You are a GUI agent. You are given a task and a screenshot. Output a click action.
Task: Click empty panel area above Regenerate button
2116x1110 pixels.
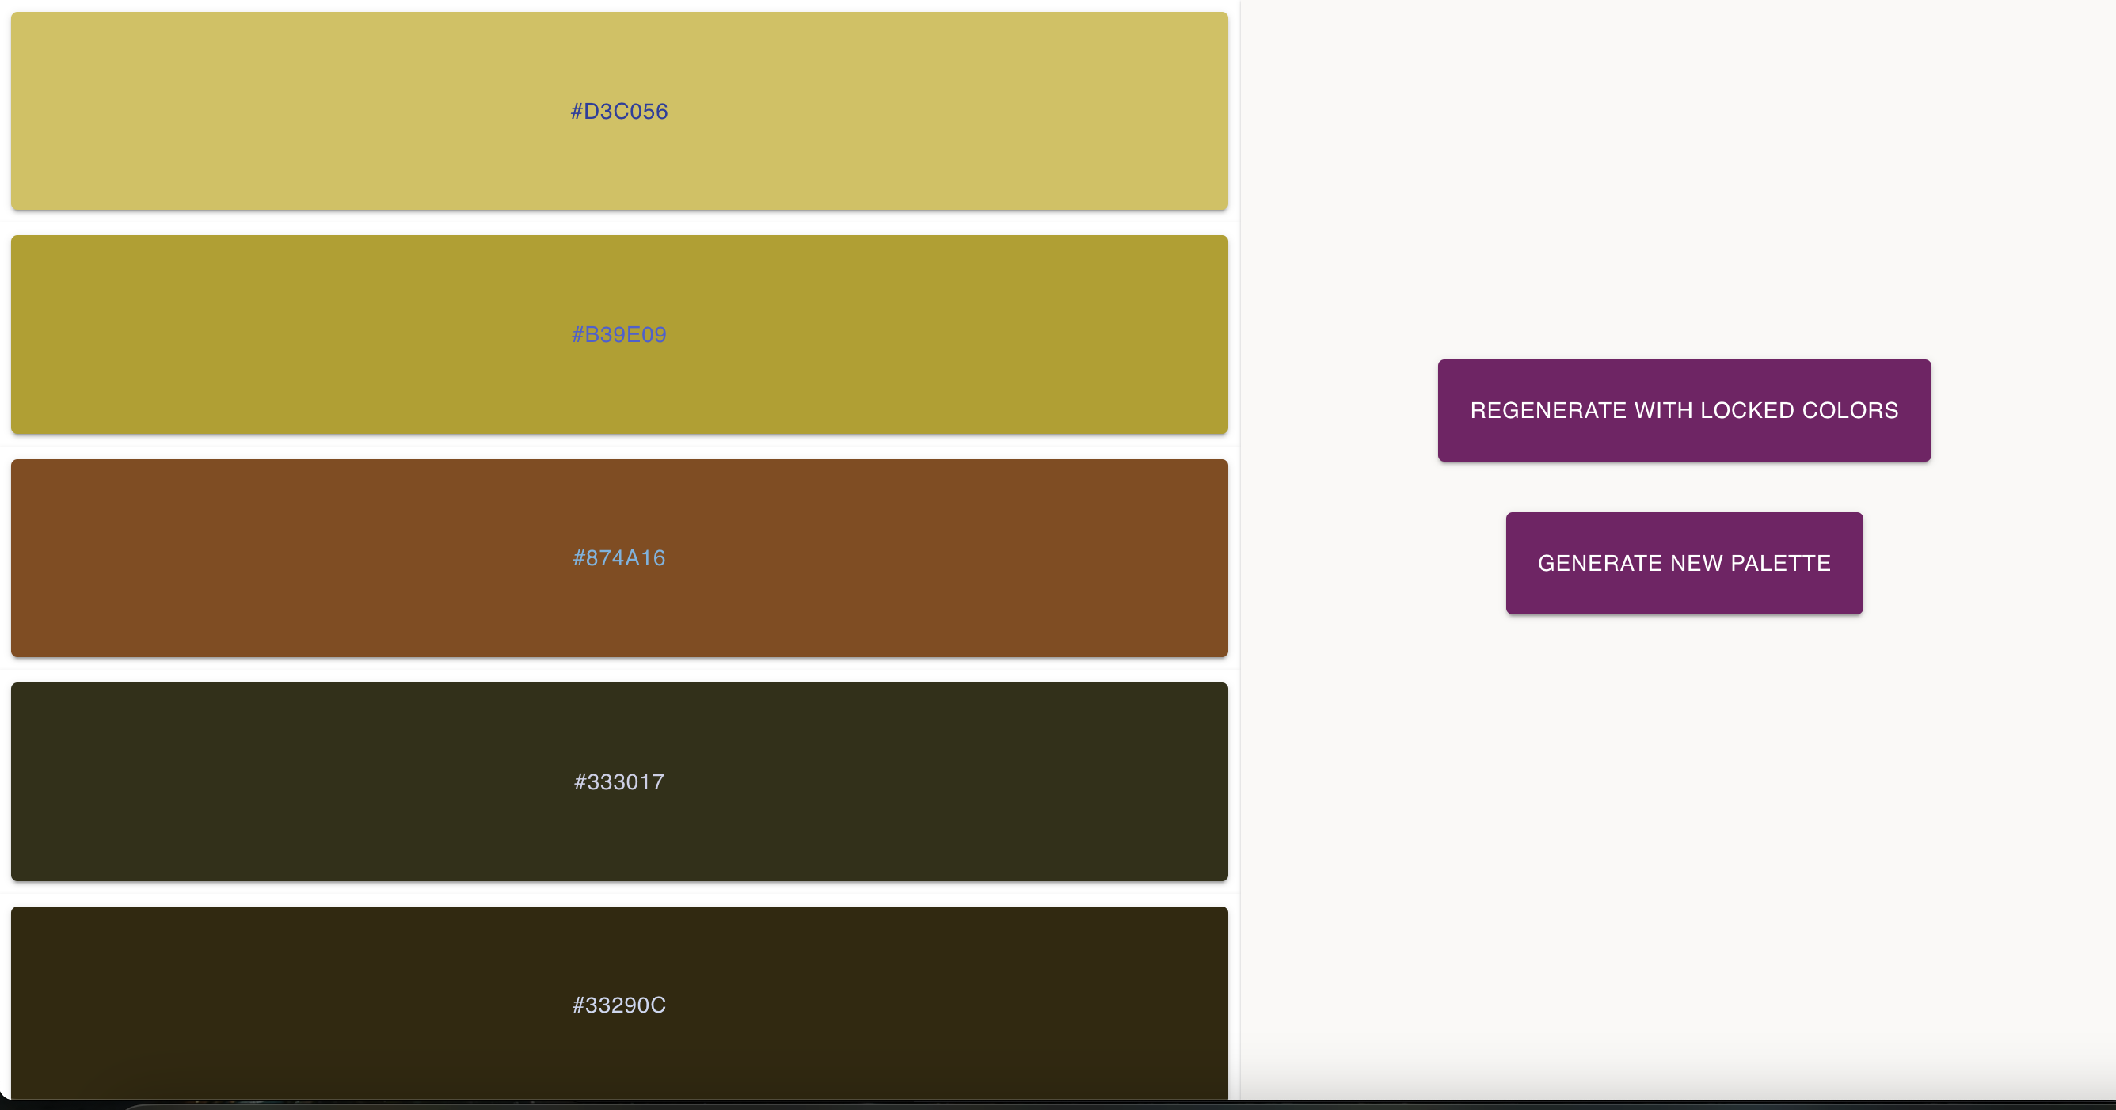tap(1683, 181)
